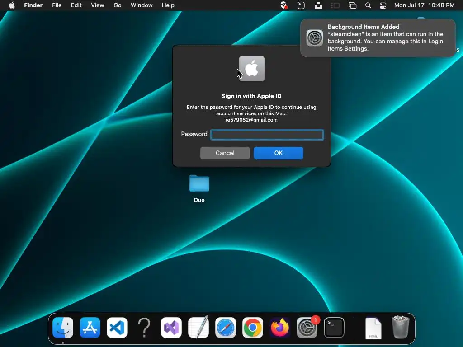Open the Apple menu
Viewport: 463px width, 347px height.
tap(12, 5)
